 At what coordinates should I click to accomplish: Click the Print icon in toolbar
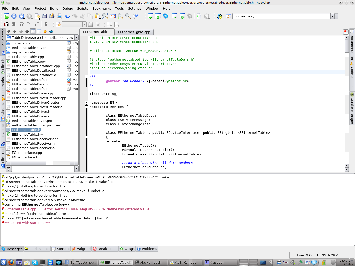coord(60,16)
